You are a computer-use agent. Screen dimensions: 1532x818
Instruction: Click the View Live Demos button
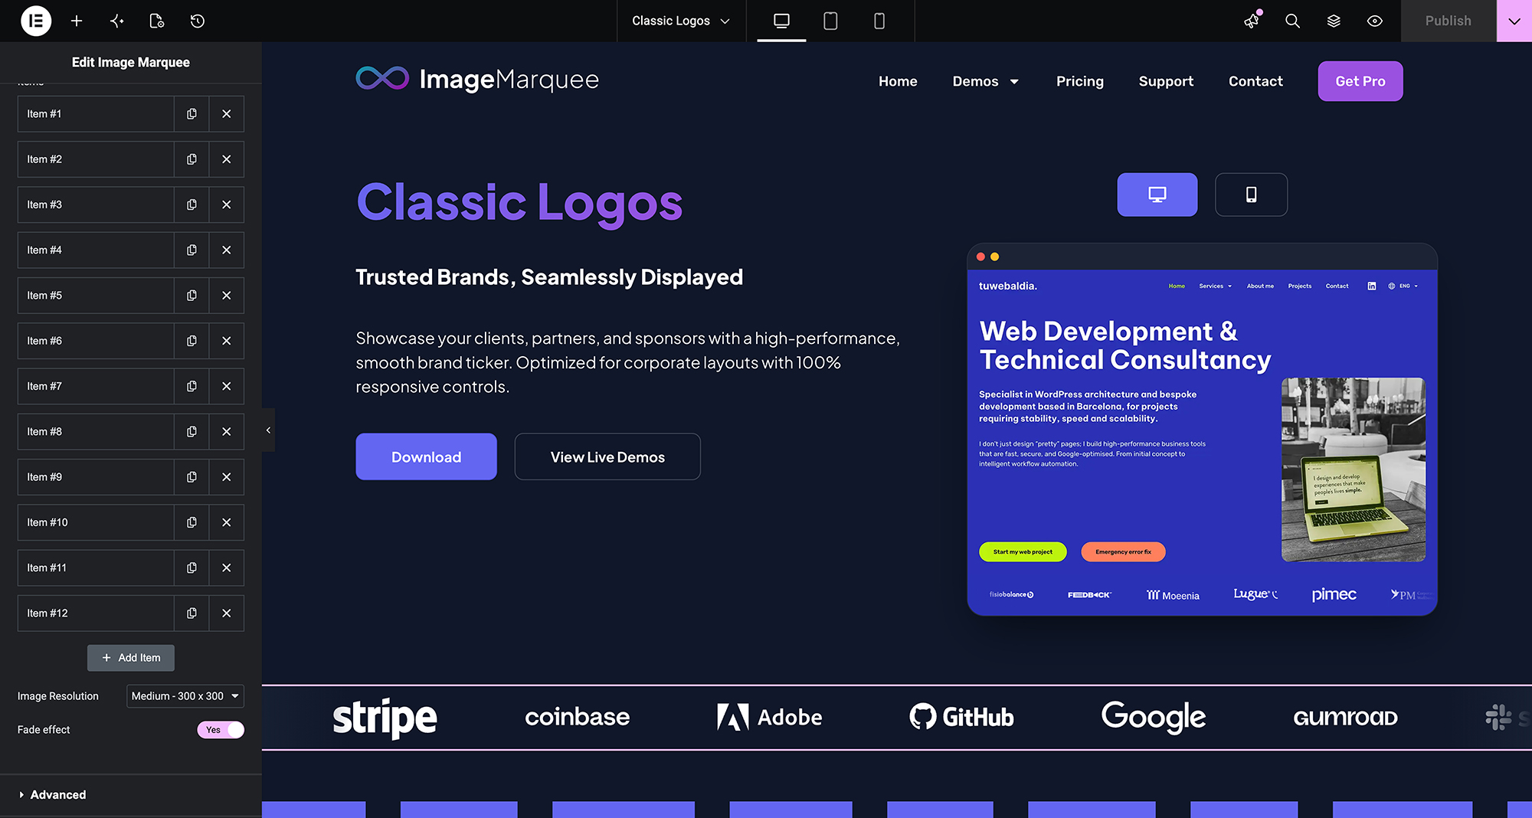coord(607,457)
